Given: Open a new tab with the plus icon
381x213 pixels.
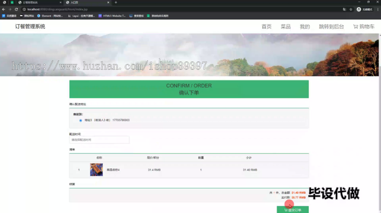Looking at the screenshot, I should (x=116, y=3).
